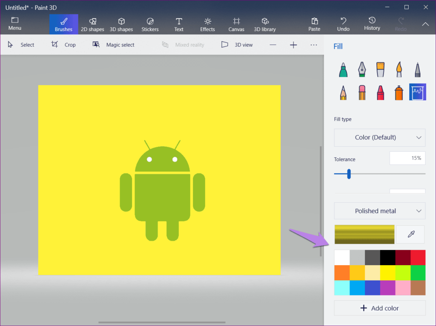Choose the light cyan color swatch
436x326 pixels.
pyautogui.click(x=342, y=288)
